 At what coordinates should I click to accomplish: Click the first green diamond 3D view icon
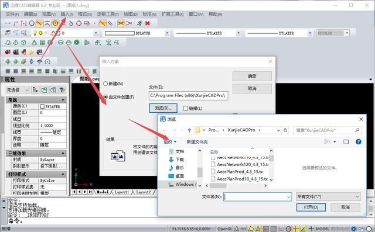click(8, 62)
